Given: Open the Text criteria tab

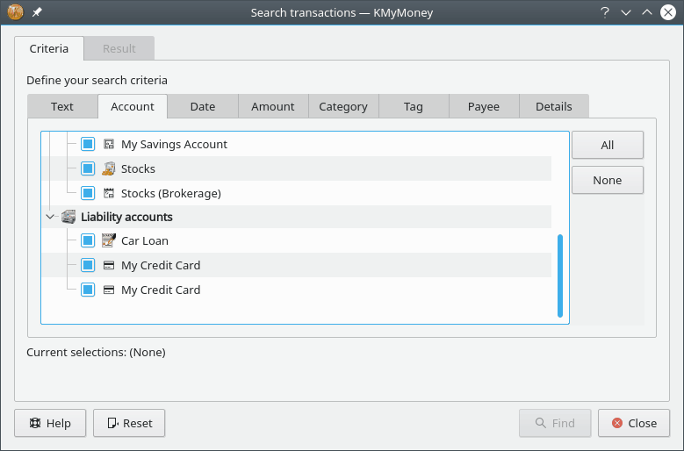Looking at the screenshot, I should 62,106.
